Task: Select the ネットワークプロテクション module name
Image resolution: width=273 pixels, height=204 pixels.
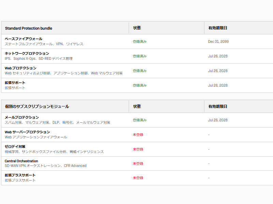Action: point(27,53)
